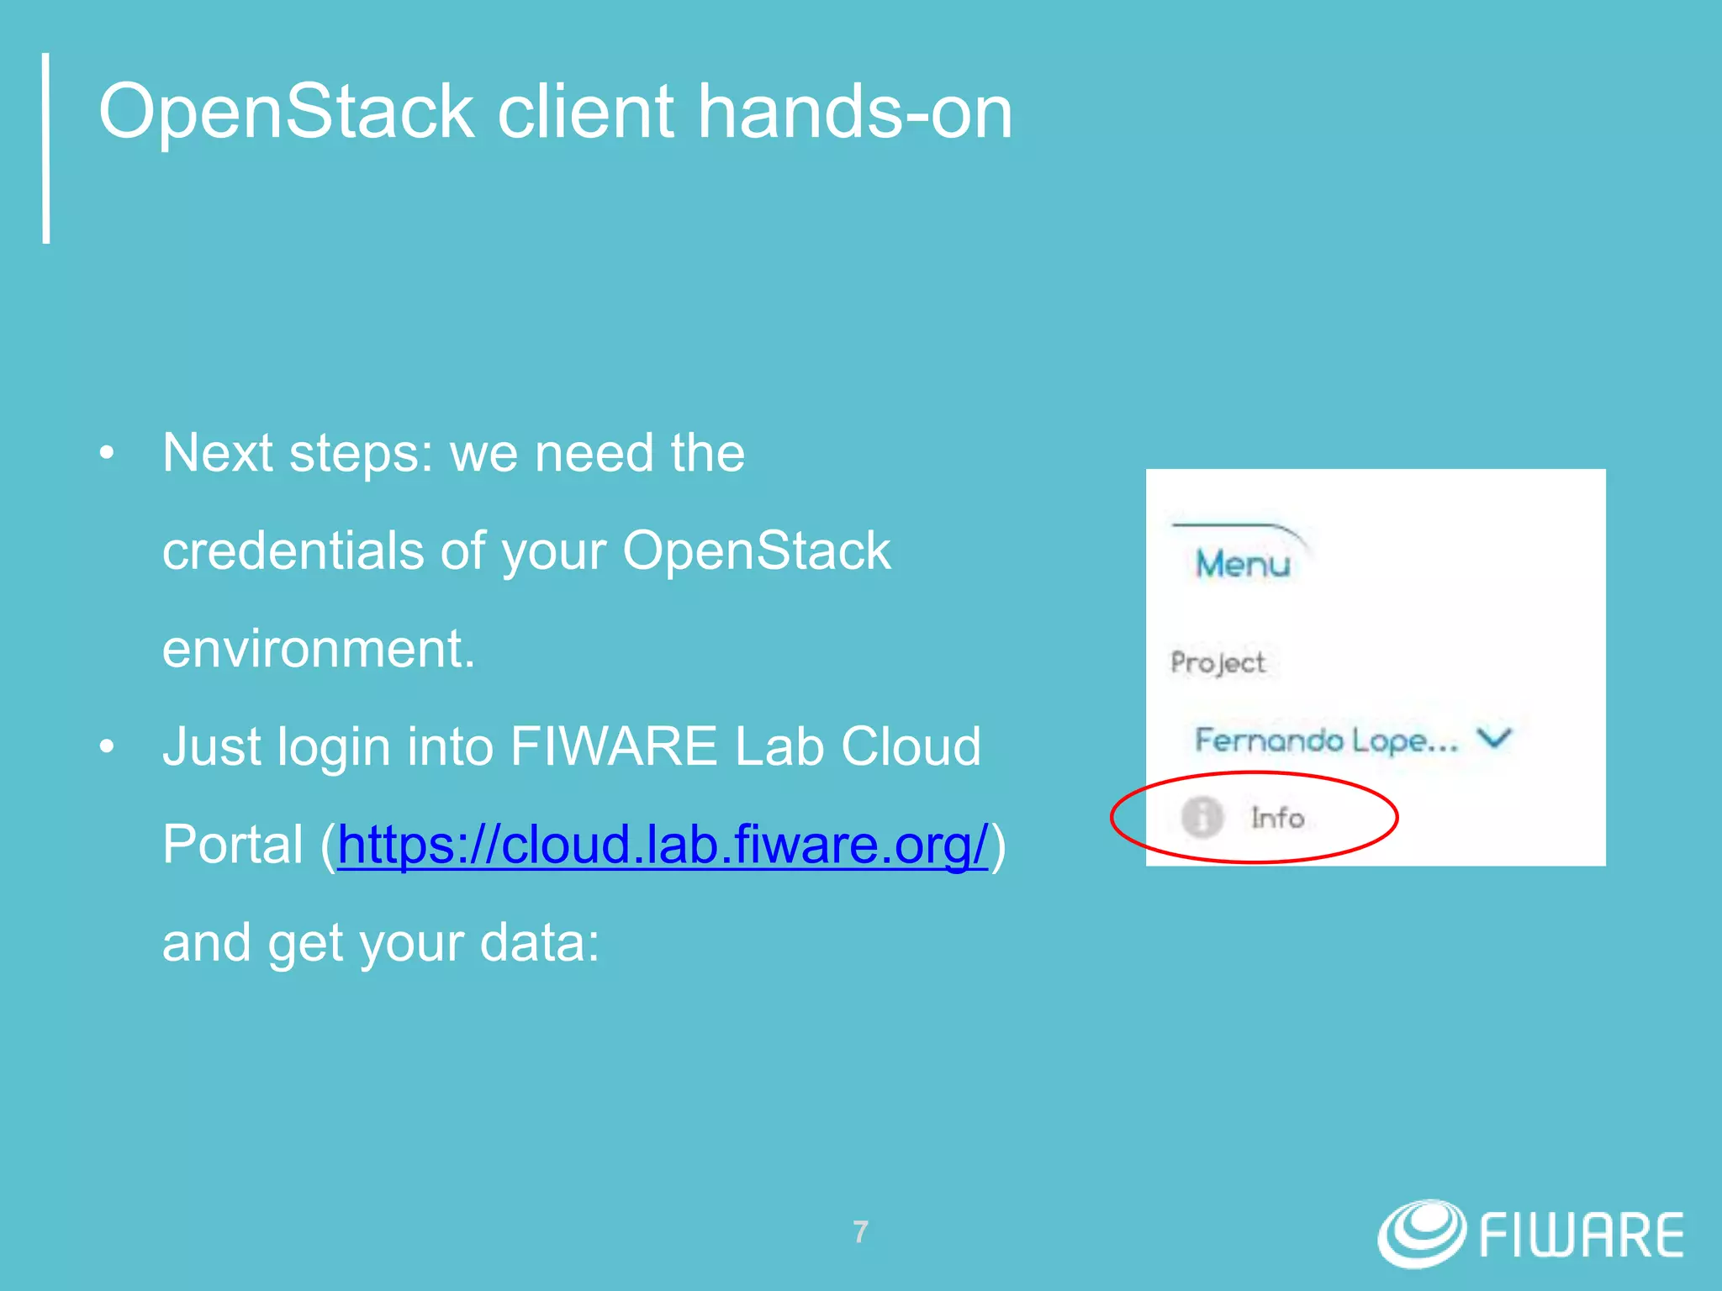Click the text 'and get your data:'
The width and height of the screenshot is (1722, 1291).
click(x=381, y=943)
